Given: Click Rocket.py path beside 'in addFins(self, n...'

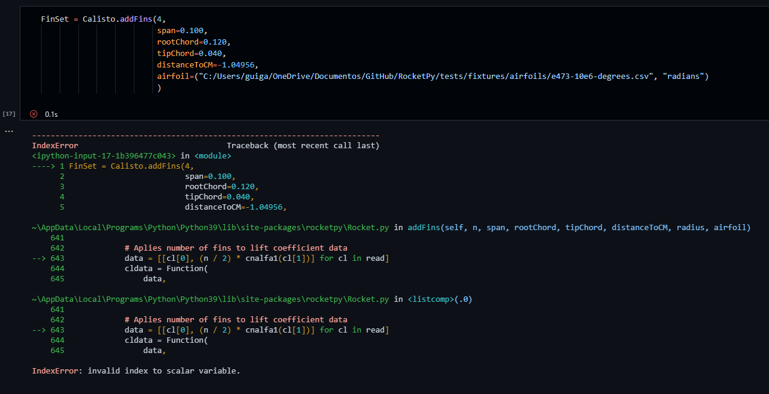Looking at the screenshot, I should [210, 228].
